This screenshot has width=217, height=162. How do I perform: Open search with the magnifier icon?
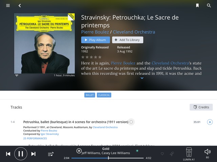209,5
